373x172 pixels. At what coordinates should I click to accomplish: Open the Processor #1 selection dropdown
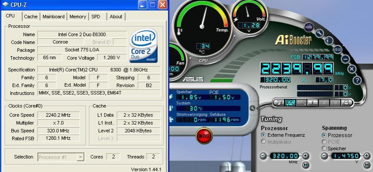tap(61, 157)
